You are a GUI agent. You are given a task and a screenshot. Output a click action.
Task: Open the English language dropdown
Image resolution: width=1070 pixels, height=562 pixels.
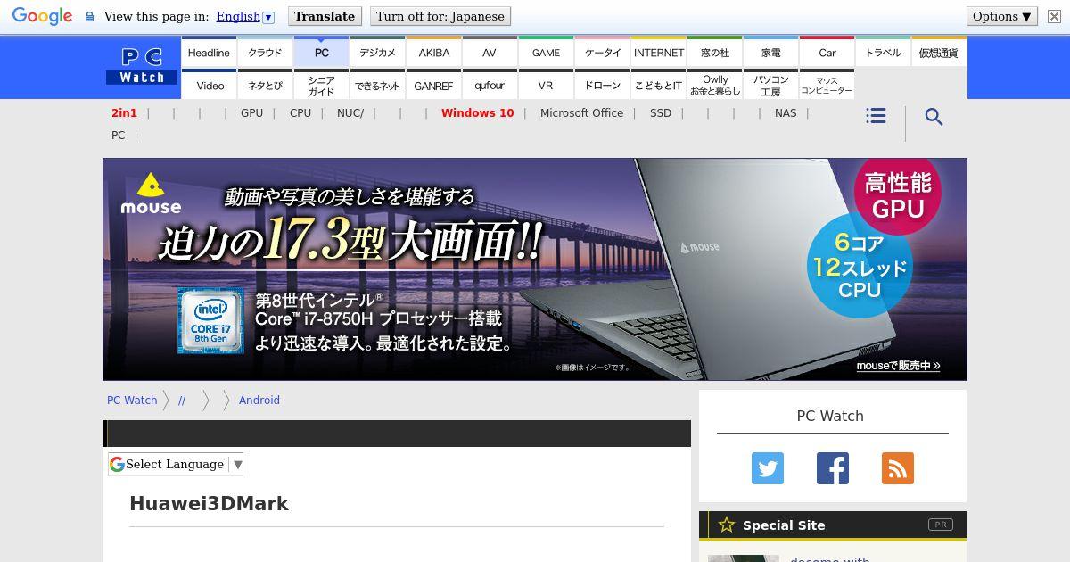245,16
